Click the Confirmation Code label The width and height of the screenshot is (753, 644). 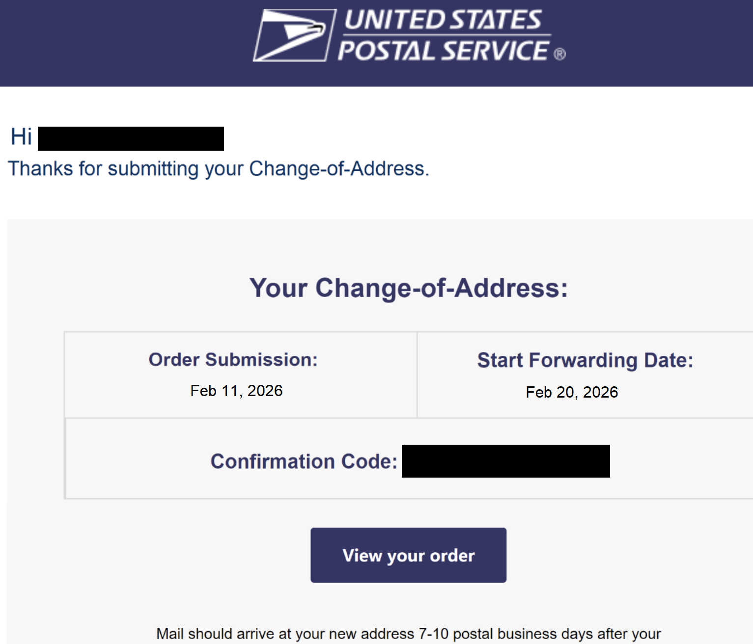pyautogui.click(x=304, y=461)
